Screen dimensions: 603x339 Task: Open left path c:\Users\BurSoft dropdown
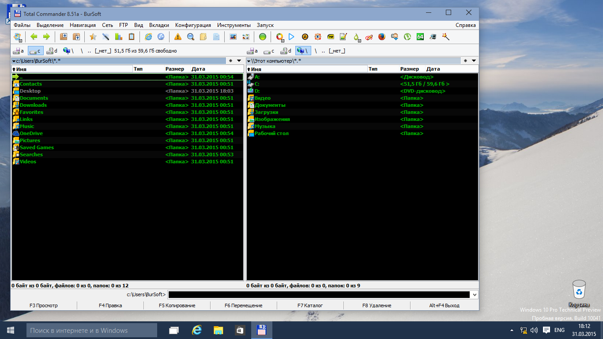click(x=14, y=61)
